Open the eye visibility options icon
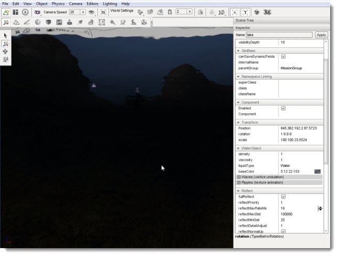The image size is (338, 256). tap(91, 12)
